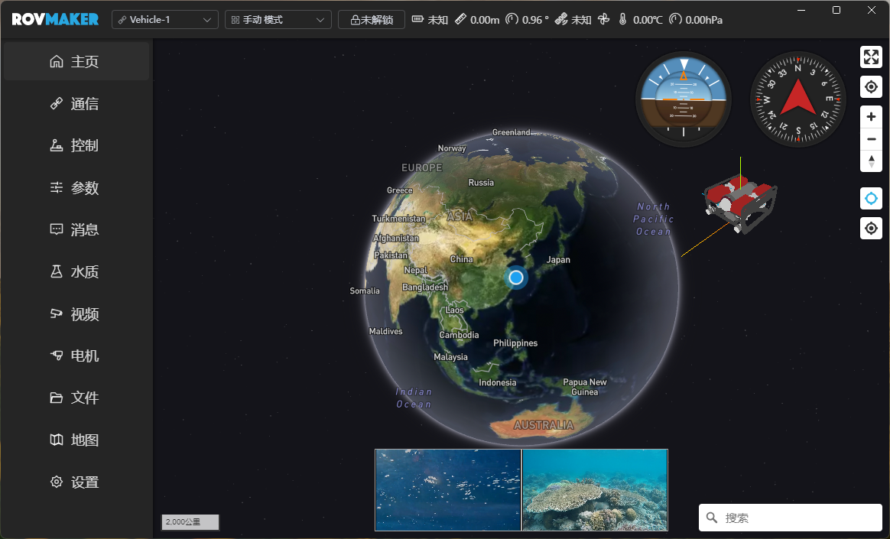Click the folder icon beside 文件
This screenshot has height=539, width=890.
pos(57,398)
